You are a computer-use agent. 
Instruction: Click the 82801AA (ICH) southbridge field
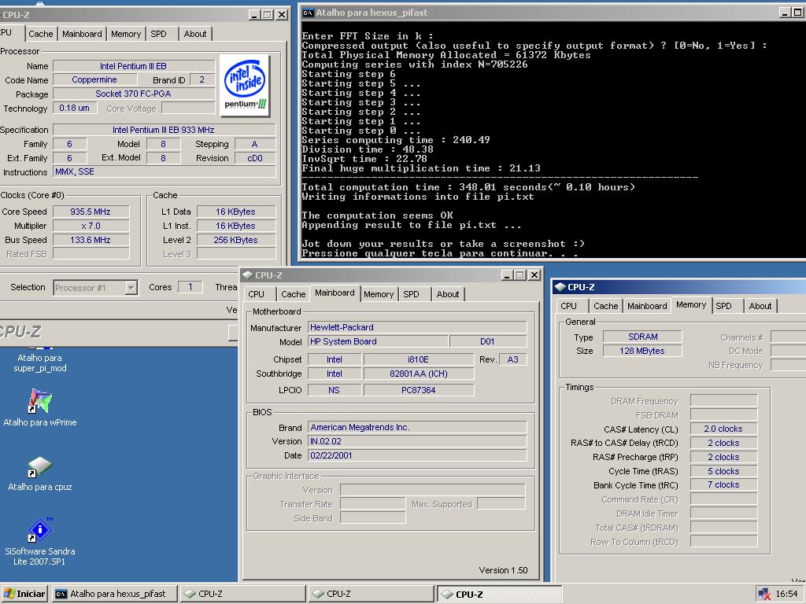click(419, 374)
